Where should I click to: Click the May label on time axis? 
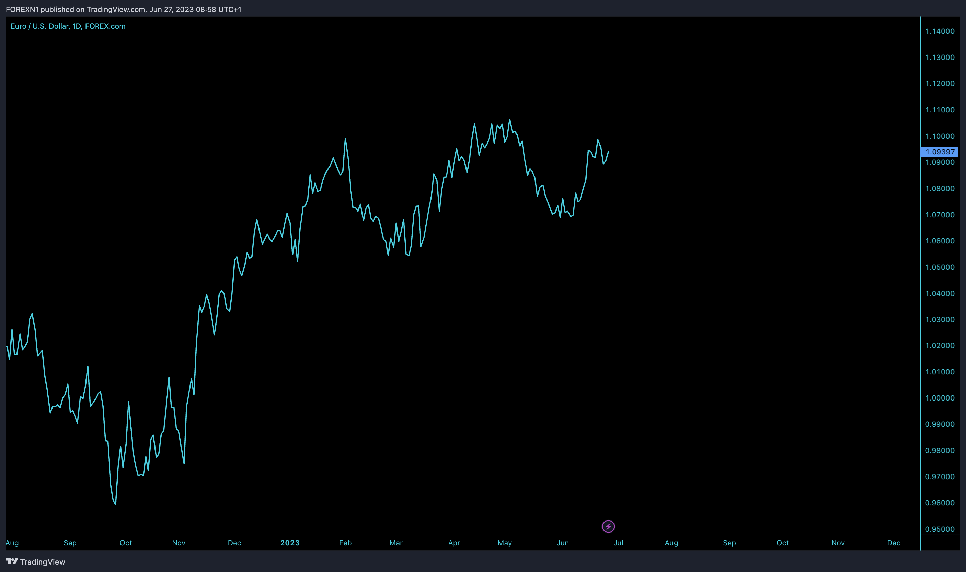pyautogui.click(x=505, y=543)
